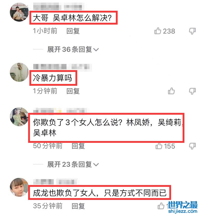Like the comment with 238 likes
This screenshot has width=200, height=215.
[158, 31]
